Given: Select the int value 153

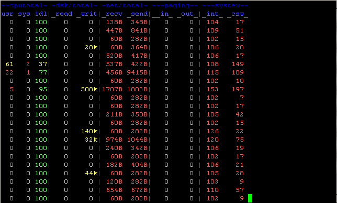Looking at the screenshot, I should pyautogui.click(x=212, y=89).
